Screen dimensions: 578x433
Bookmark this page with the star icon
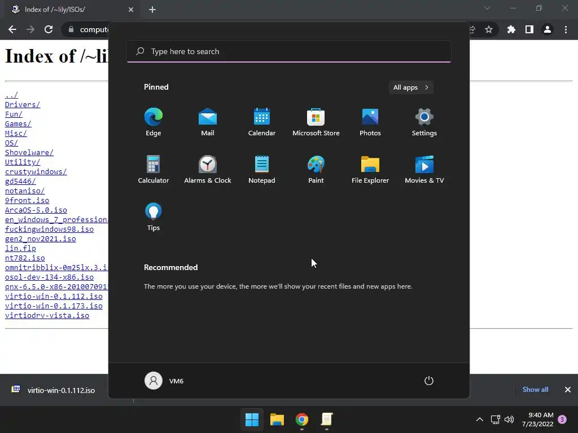(489, 29)
